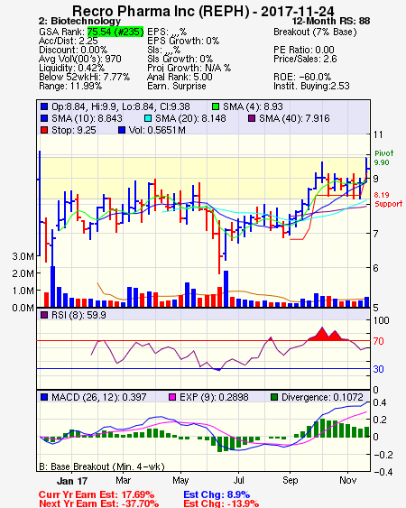The image size is (406, 508).
Task: Click the 'SMA (40): 7.916' legend text
Action: pyautogui.click(x=294, y=118)
